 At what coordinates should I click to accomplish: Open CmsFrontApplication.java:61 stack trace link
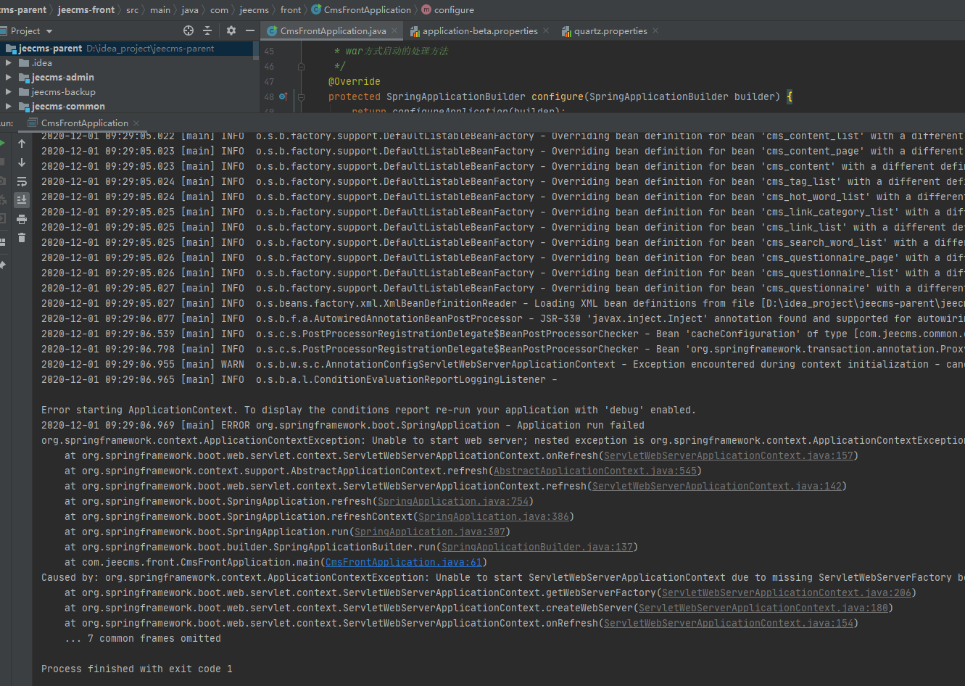coord(403,562)
